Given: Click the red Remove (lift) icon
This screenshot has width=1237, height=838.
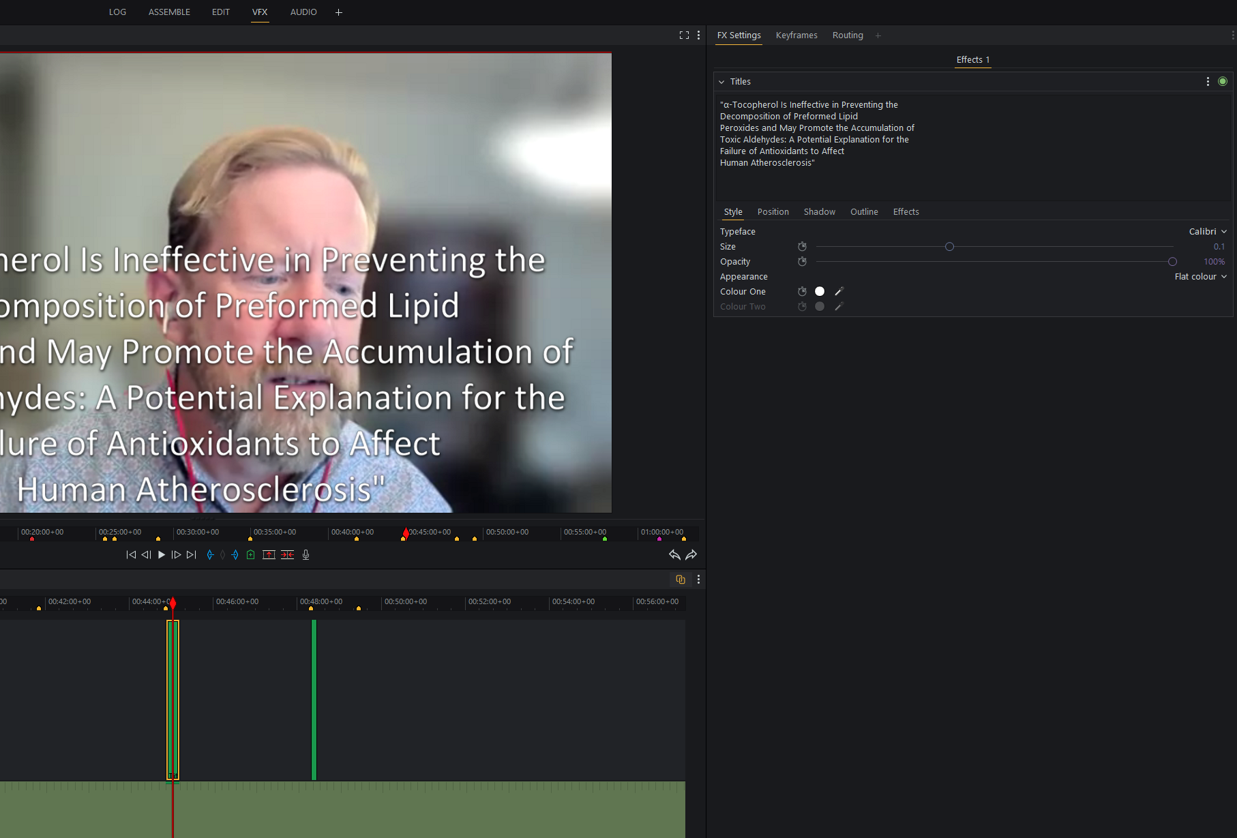Looking at the screenshot, I should tap(269, 555).
